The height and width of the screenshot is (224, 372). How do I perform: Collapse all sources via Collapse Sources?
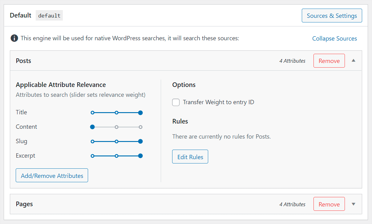click(x=334, y=38)
